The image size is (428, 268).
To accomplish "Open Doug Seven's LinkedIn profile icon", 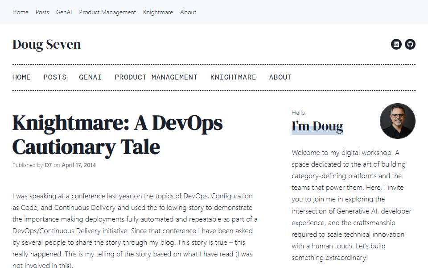I will pos(396,44).
